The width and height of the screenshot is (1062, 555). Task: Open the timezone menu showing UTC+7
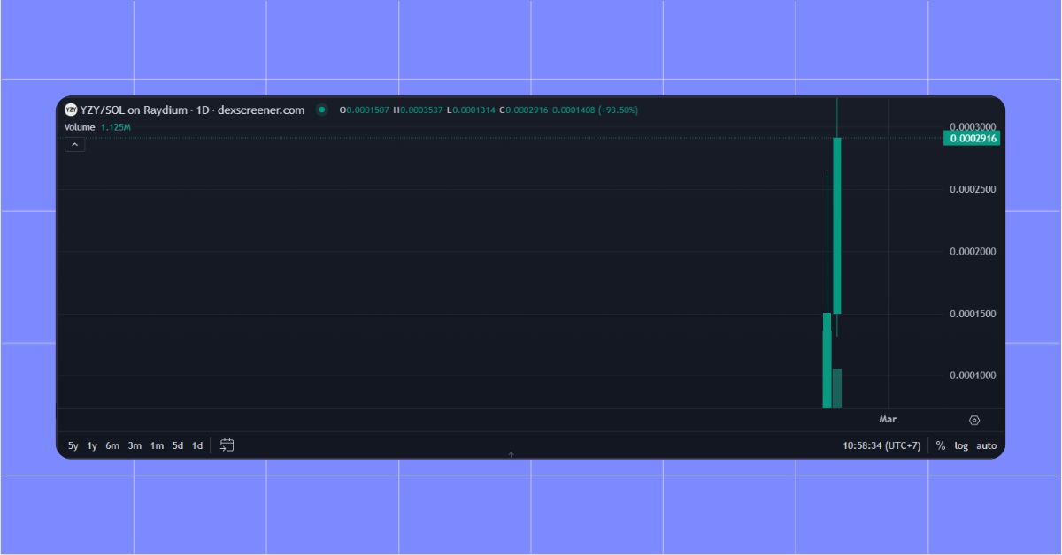[x=884, y=445]
